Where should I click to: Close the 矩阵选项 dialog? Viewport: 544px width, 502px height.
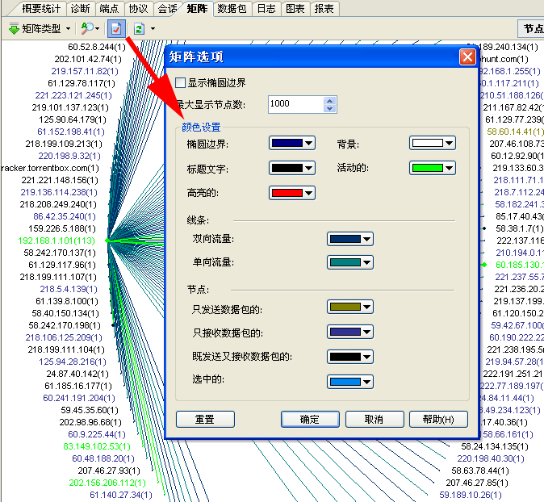(x=467, y=56)
